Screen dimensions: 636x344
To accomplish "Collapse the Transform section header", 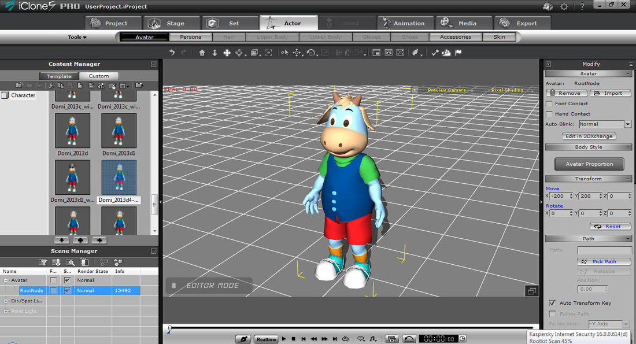I will tap(628, 179).
